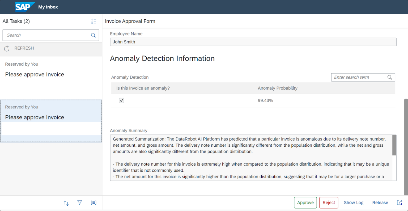The width and height of the screenshot is (408, 211).
Task: Click the search magnifier in Anomaly Detection table
Action: (x=390, y=77)
